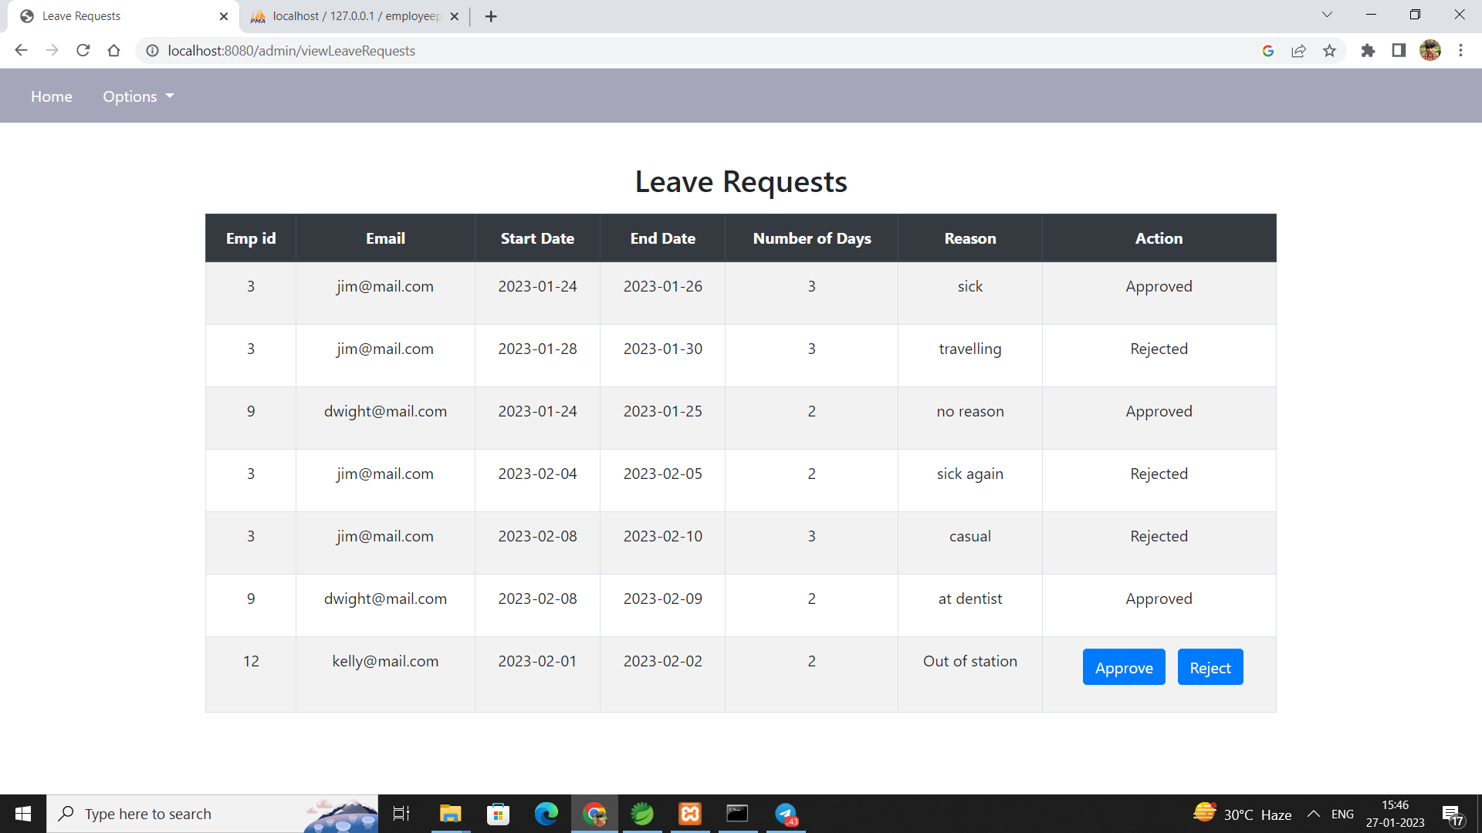Bookmark this page using the star icon
This screenshot has width=1482, height=833.
click(1330, 50)
